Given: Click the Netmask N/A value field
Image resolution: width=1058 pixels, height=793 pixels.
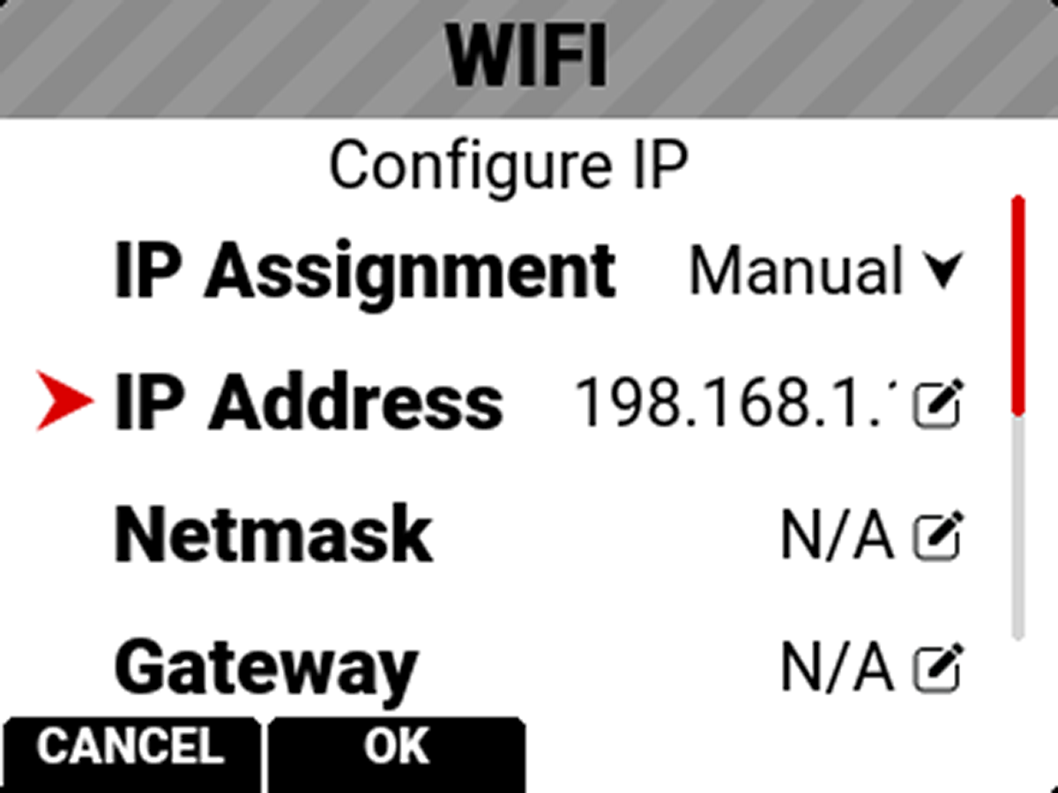Looking at the screenshot, I should tap(836, 535).
